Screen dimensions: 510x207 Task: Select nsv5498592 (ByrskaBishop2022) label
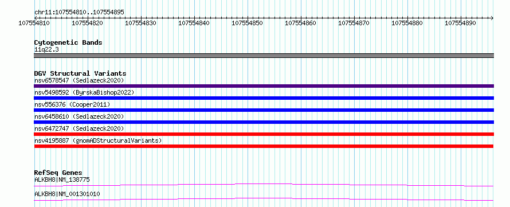click(84, 92)
